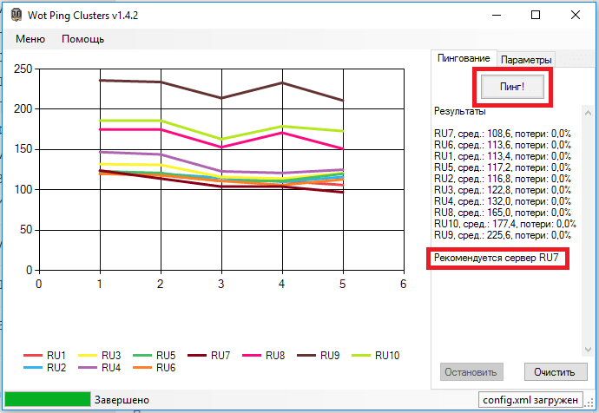Click the RU4 purple legend entry
The image size is (599, 413).
(x=100, y=368)
